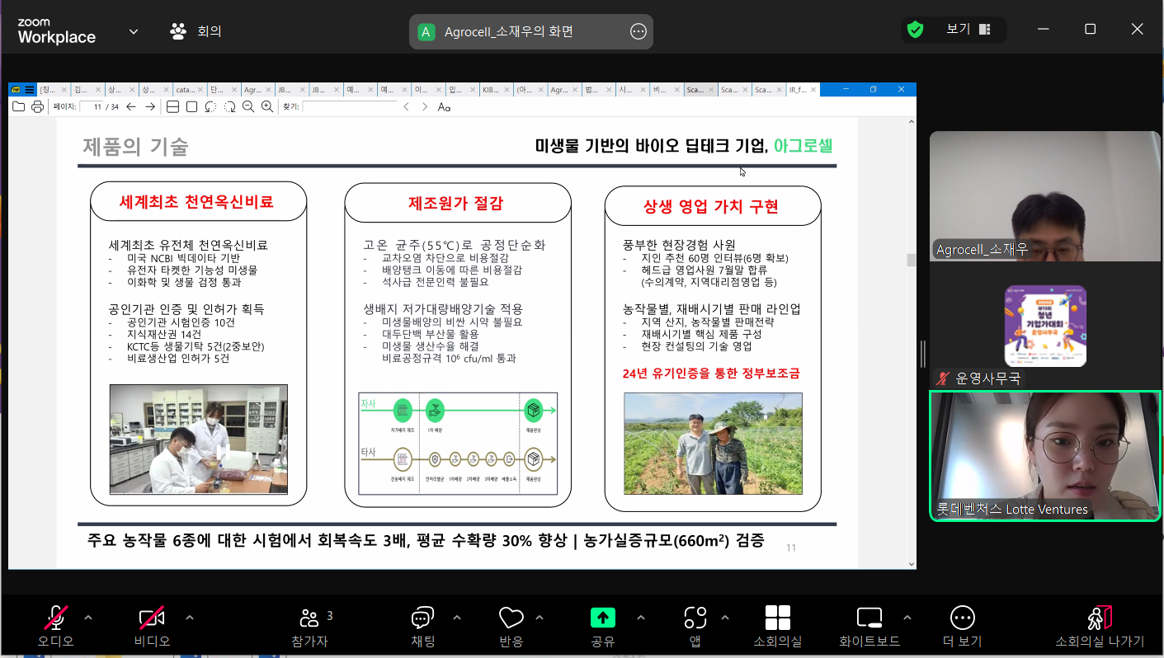Click the 찾기 search text field
Image resolution: width=1164 pixels, height=658 pixels.
350,106
